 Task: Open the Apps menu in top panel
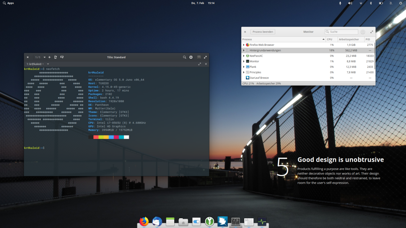pos(8,3)
